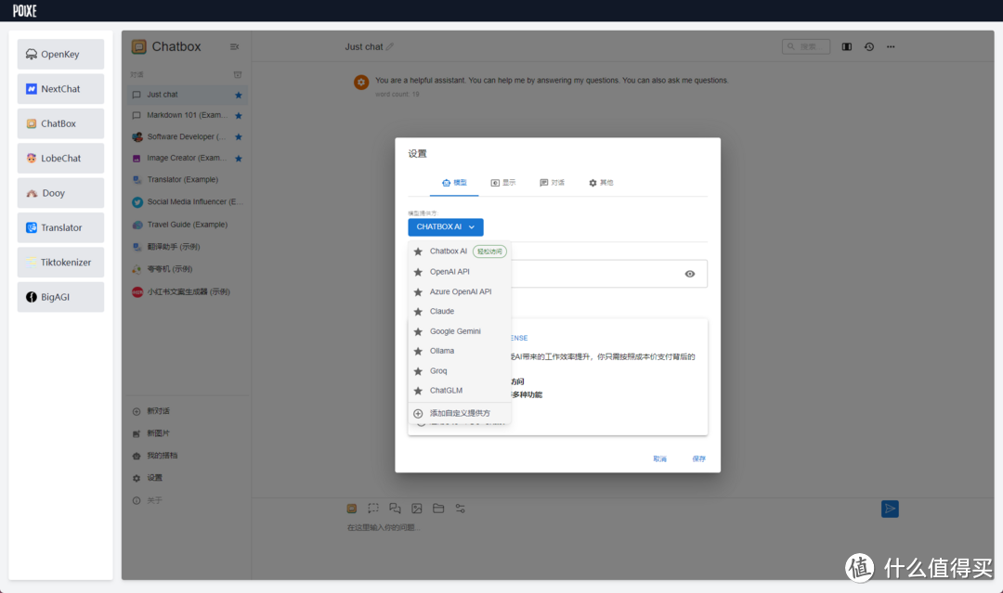Click the split-view columns icon in the top bar
This screenshot has width=1003, height=593.
click(846, 46)
